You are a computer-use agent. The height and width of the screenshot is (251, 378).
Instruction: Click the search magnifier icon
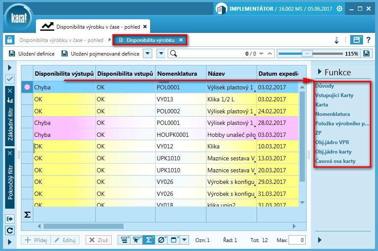(174, 53)
